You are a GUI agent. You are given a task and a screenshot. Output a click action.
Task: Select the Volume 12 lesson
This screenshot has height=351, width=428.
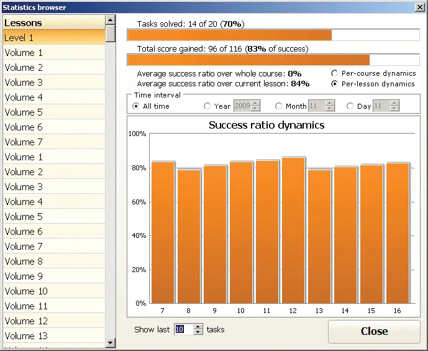coord(54,321)
